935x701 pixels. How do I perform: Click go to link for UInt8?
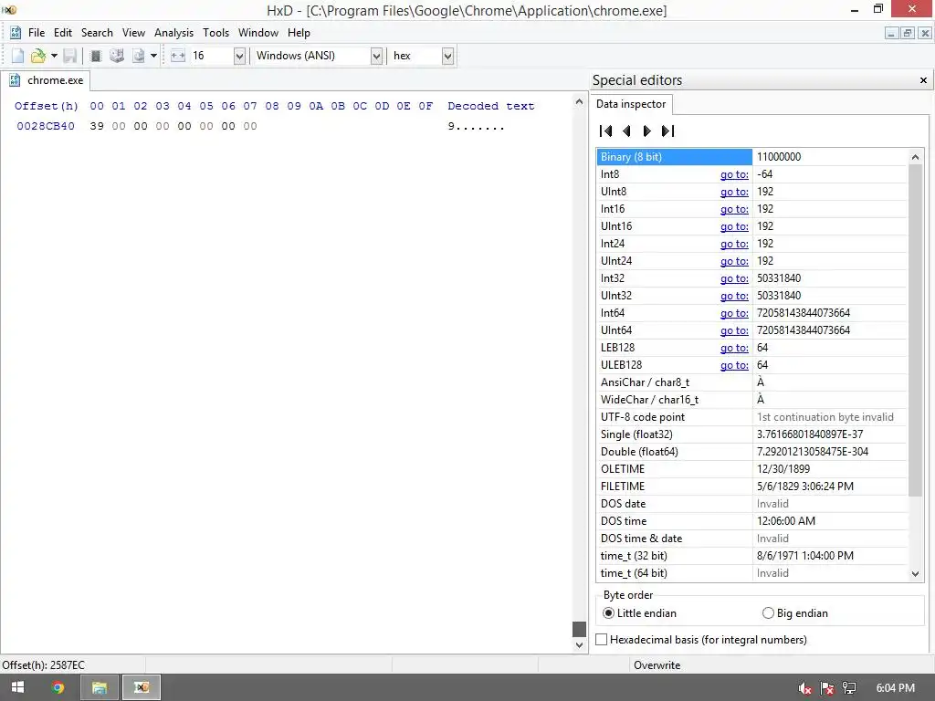coord(734,192)
